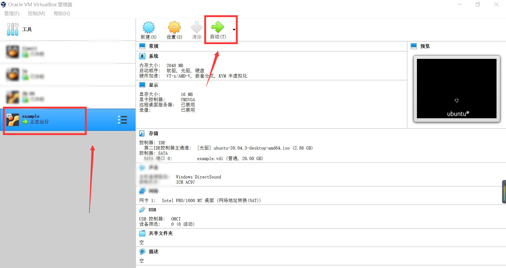Open the 帮助(H) menu
This screenshot has width=506, height=268.
(x=62, y=13)
